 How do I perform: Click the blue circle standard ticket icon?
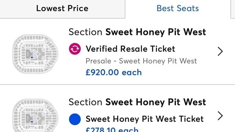click(75, 119)
